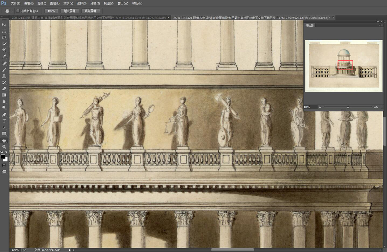Click the vertical scrollbar thumb

click(385, 131)
